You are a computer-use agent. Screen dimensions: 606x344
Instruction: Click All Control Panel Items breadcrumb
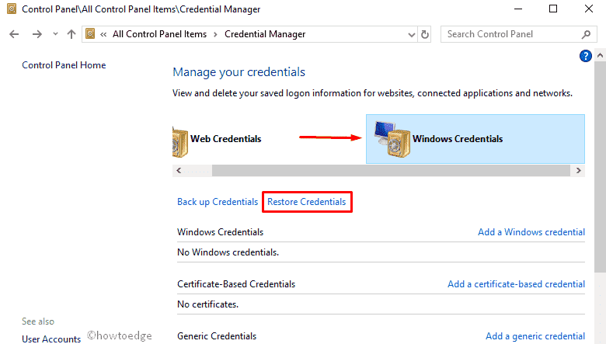point(159,34)
